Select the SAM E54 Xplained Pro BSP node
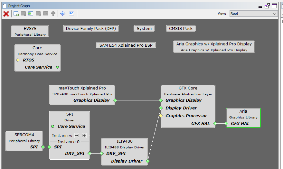 [126, 45]
